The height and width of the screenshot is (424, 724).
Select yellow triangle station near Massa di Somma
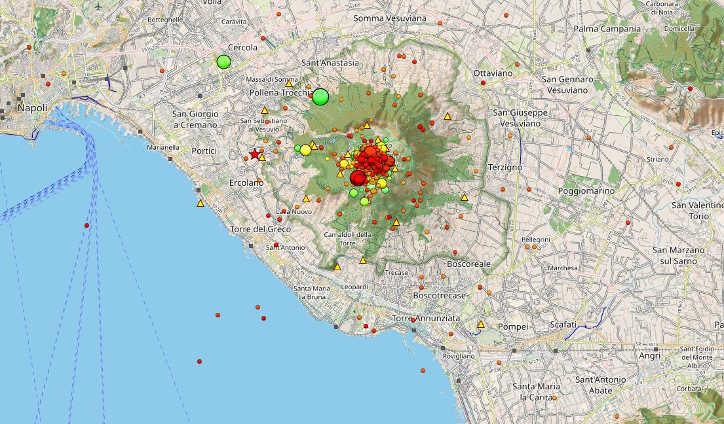point(289,84)
